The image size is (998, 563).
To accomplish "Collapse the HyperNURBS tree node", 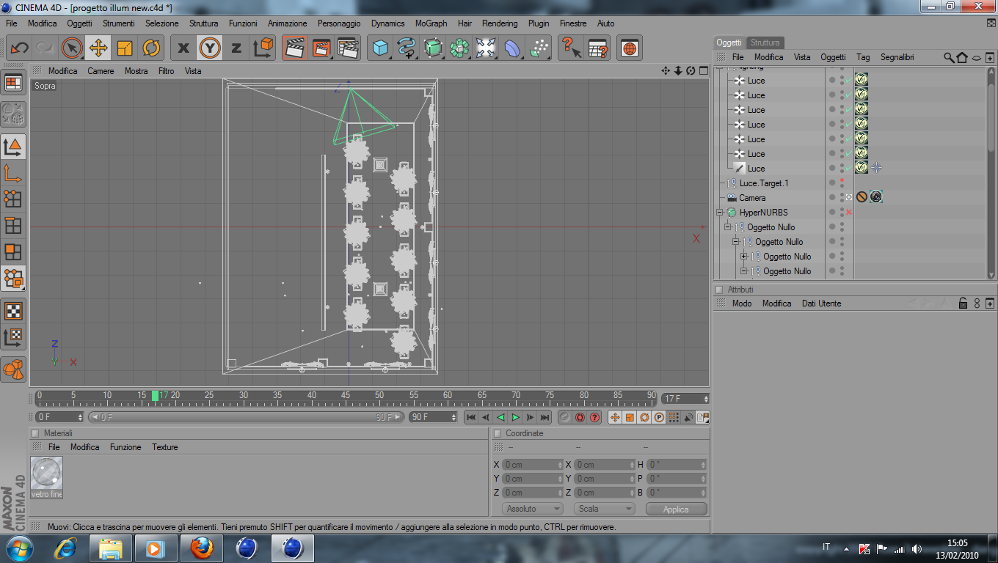I will 721,213.
